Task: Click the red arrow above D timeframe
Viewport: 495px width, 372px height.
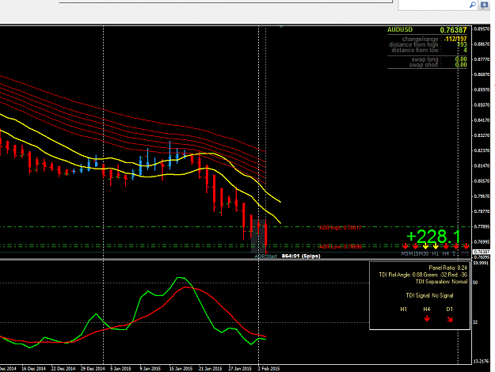Action: click(456, 246)
